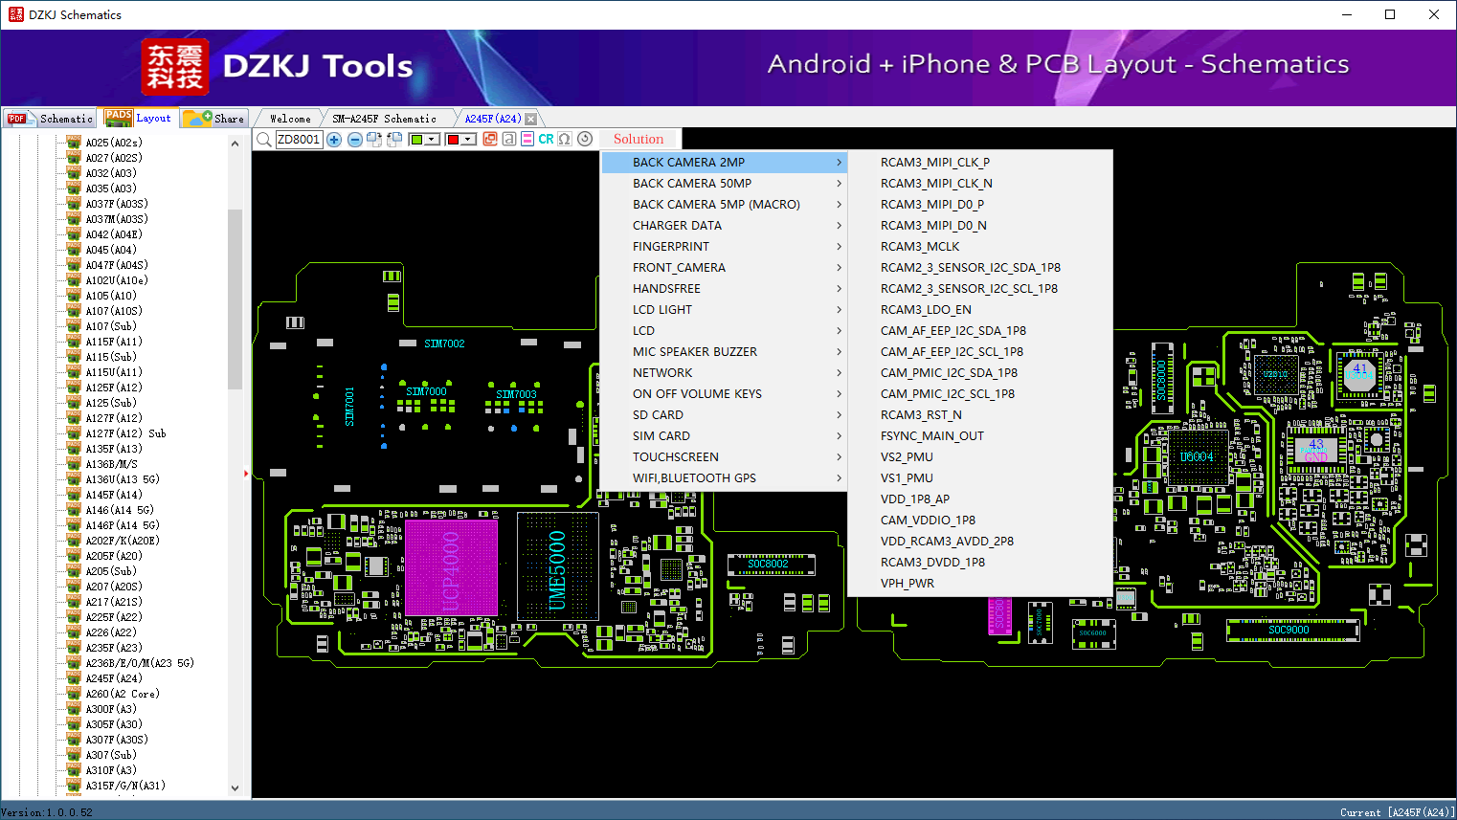Click the PADS icon beside A245F(A24)

coord(74,678)
